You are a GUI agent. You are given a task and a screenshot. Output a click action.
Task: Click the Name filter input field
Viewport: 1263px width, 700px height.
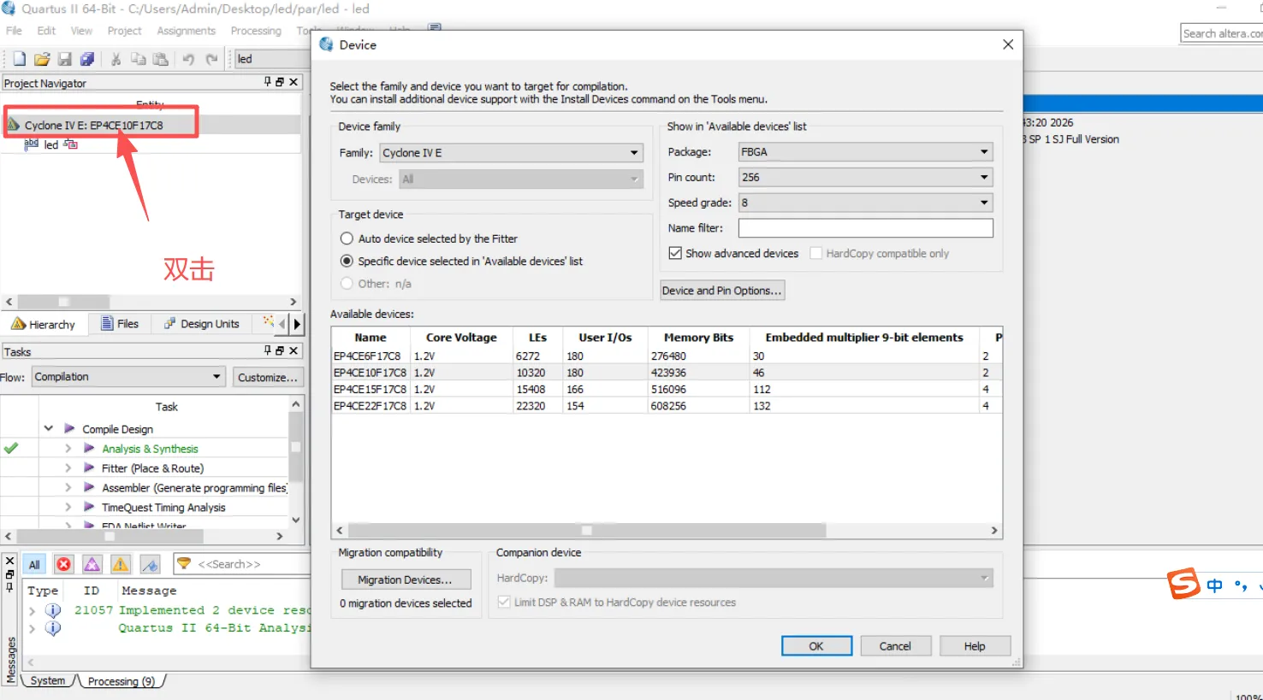click(x=866, y=228)
